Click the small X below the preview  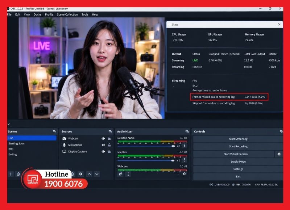pyautogui.click(x=8, y=124)
